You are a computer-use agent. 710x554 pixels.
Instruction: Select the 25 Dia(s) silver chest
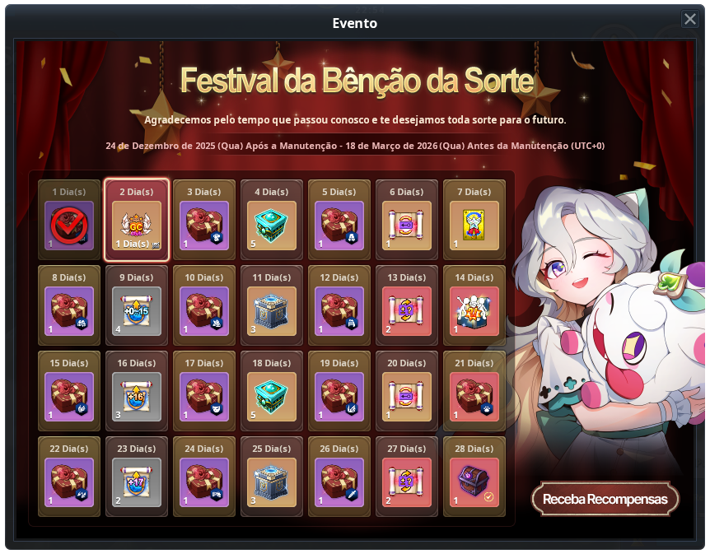271,482
